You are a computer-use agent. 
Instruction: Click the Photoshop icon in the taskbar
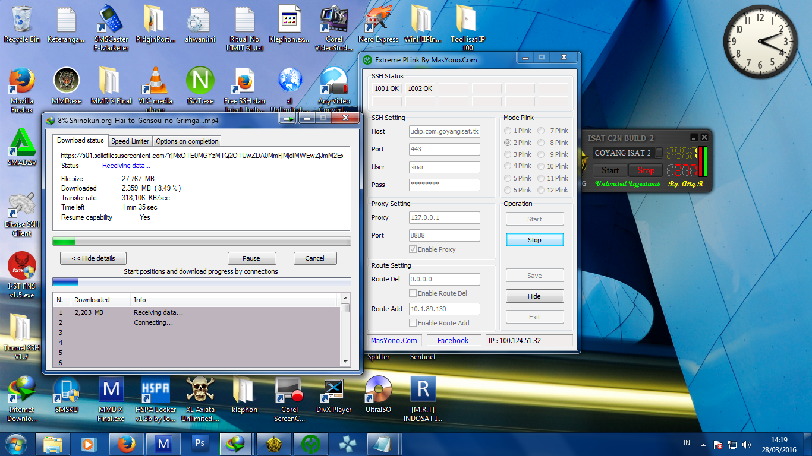200,444
